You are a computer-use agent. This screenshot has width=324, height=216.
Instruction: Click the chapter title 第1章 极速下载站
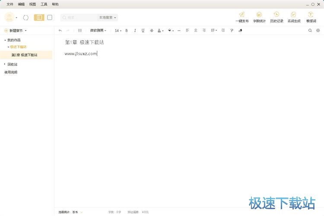[84, 42]
